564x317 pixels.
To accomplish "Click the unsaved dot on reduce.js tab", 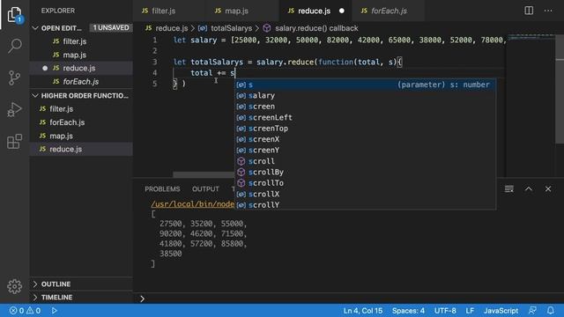I will pos(342,11).
